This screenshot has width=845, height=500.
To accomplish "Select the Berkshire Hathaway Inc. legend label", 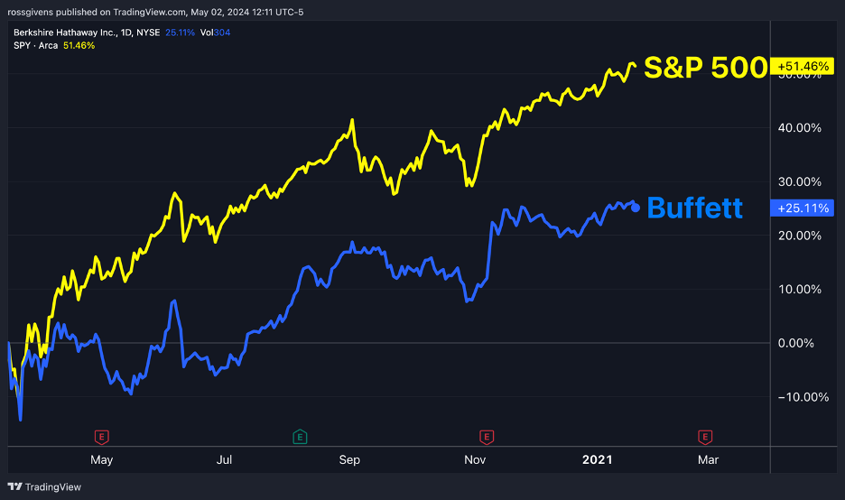I will tap(87, 32).
